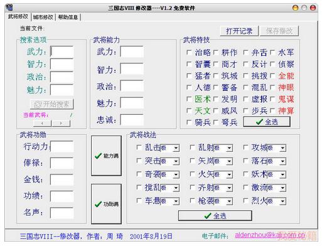Click the 忠诚 ability input field

pos(132,120)
